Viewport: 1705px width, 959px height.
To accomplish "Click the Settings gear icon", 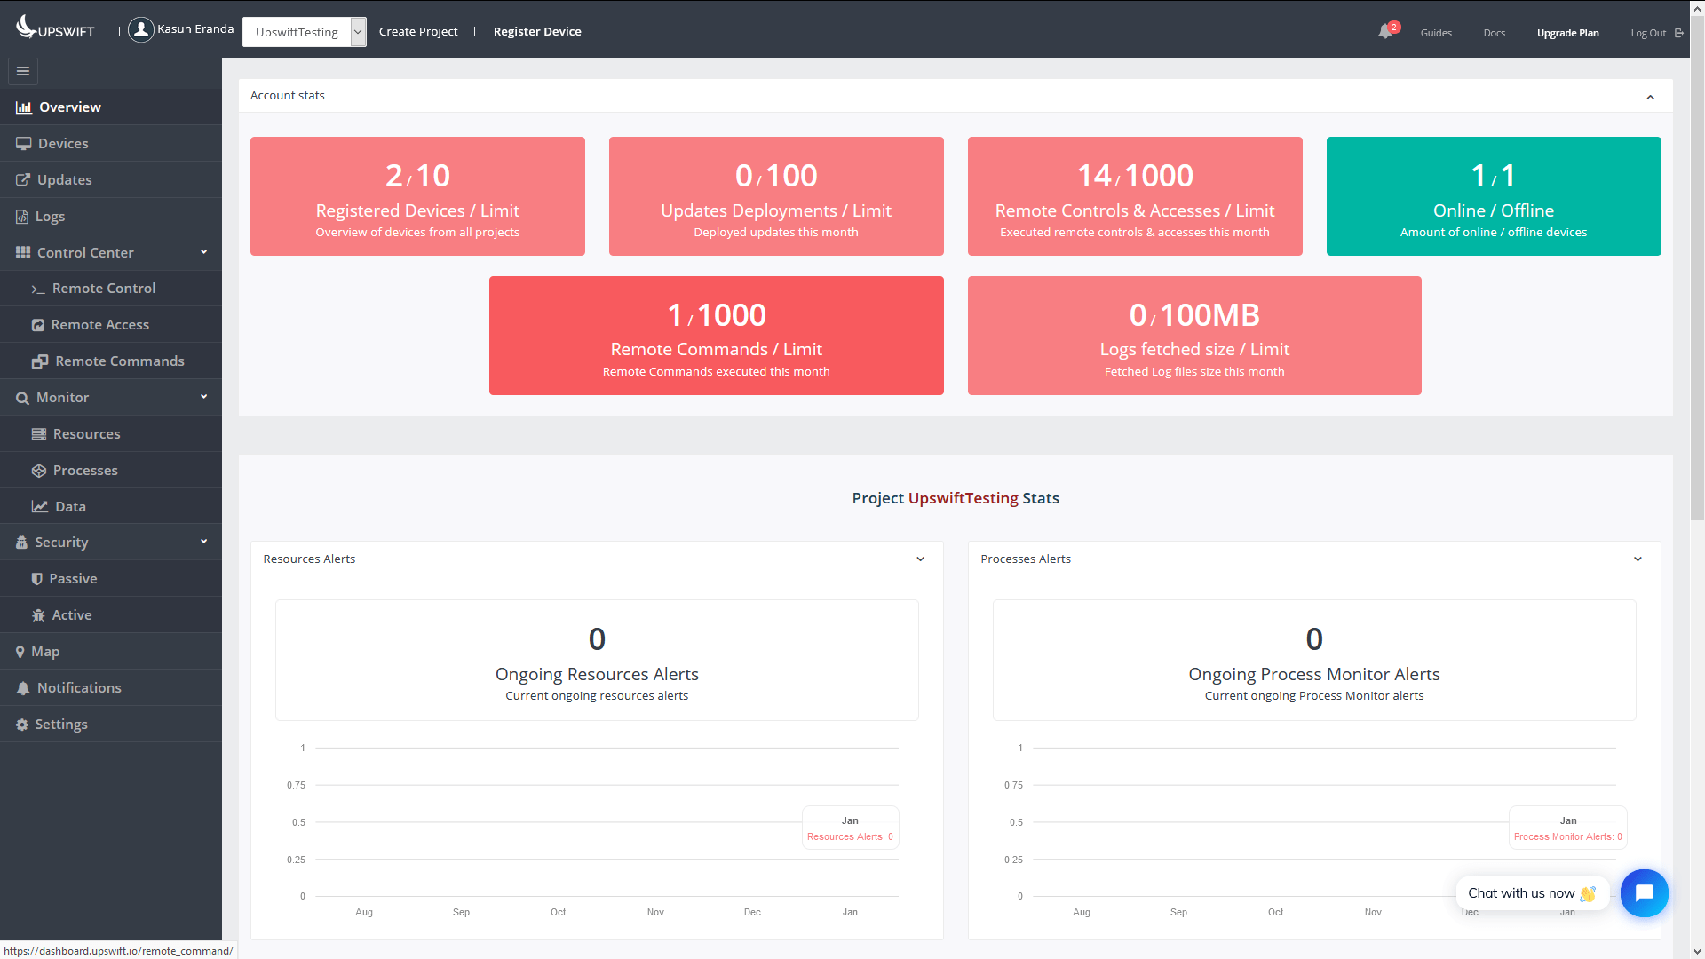I will point(22,725).
